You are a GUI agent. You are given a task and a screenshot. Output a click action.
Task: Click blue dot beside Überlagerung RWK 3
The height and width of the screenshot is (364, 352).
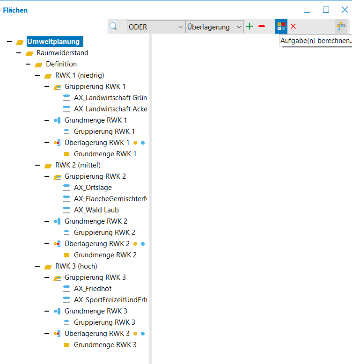click(143, 334)
